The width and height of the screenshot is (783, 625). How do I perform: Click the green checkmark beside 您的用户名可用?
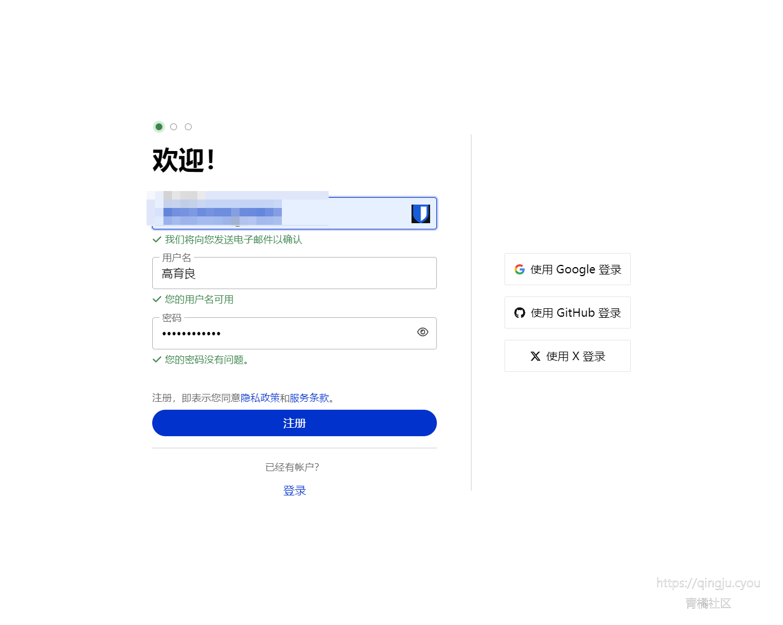(157, 299)
